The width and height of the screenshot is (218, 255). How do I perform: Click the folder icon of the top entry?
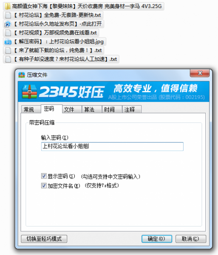(x=8, y=6)
